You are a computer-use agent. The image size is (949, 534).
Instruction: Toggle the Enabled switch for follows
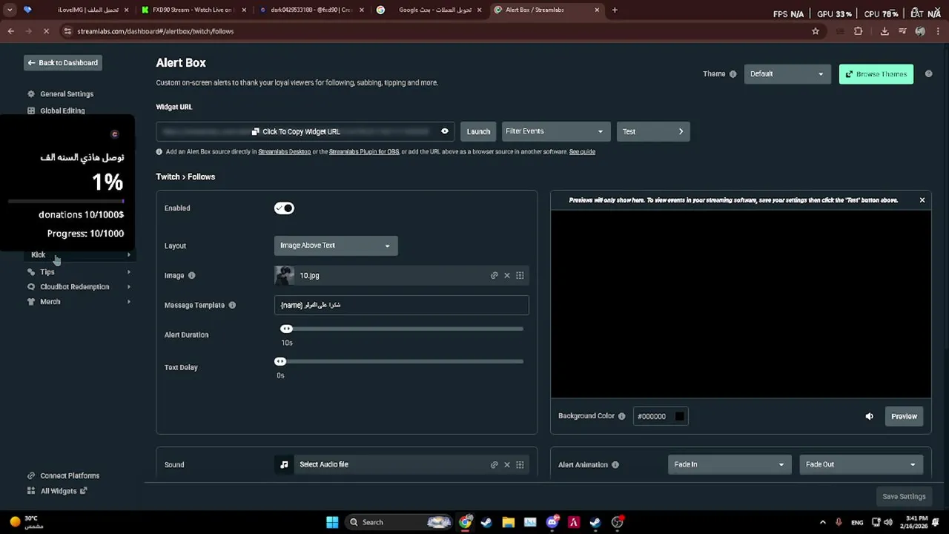(x=284, y=208)
